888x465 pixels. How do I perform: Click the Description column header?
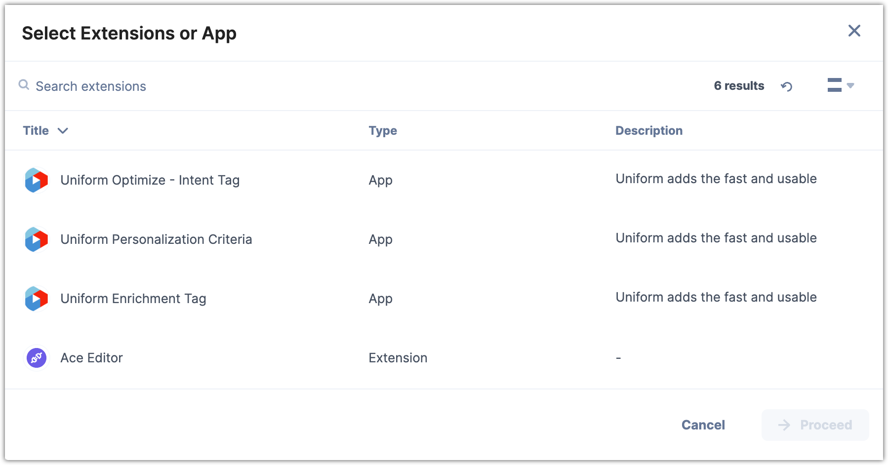(x=648, y=131)
